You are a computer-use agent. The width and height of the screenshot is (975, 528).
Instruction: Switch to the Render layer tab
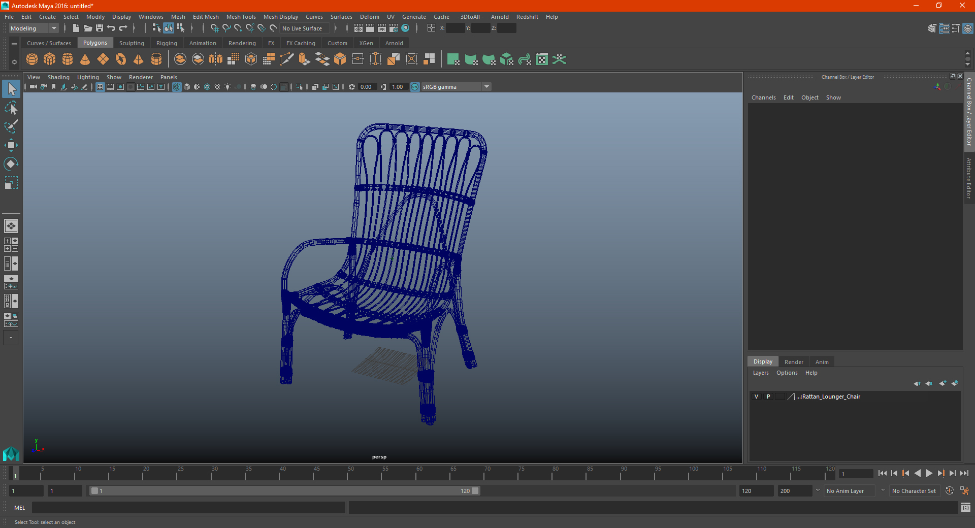(794, 362)
